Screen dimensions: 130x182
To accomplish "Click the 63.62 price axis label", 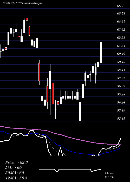I will pos(121,29).
